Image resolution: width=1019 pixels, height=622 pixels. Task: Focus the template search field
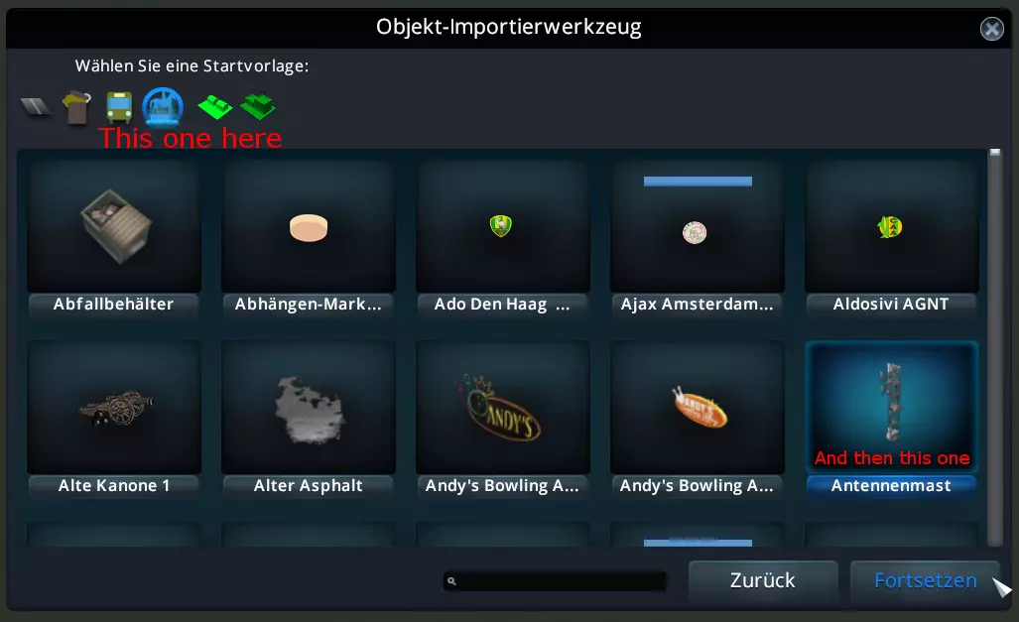[x=555, y=581]
